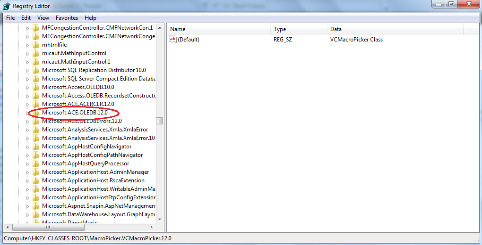Expand Microsoft.ApplicationHost.AdminManager key
482x245 pixels.
pos(27,172)
